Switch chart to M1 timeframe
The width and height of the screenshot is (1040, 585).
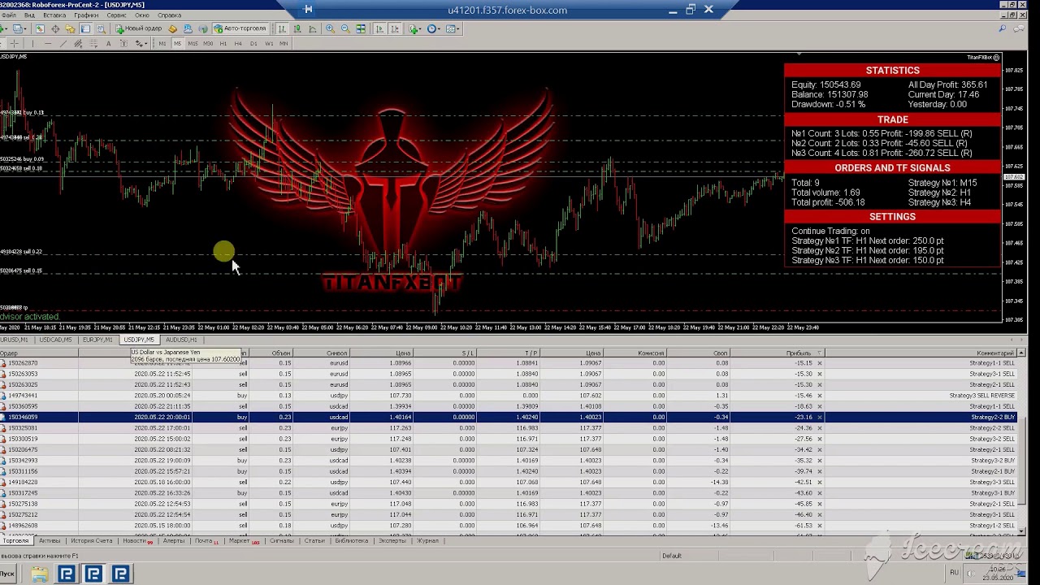click(x=162, y=44)
